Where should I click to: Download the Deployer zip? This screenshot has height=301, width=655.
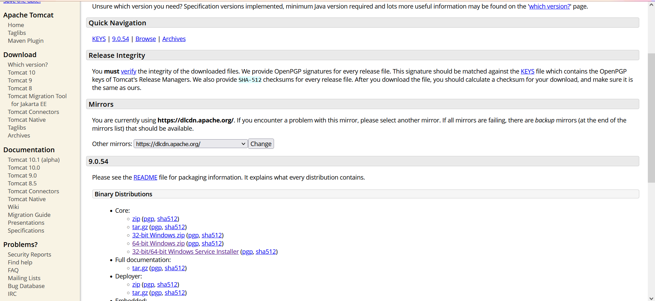pos(136,284)
